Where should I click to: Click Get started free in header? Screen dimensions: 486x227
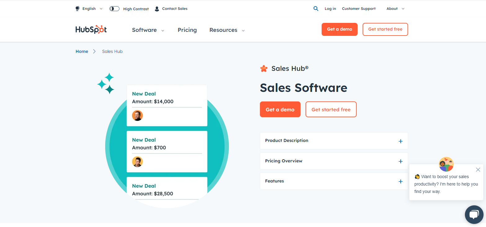tap(385, 29)
